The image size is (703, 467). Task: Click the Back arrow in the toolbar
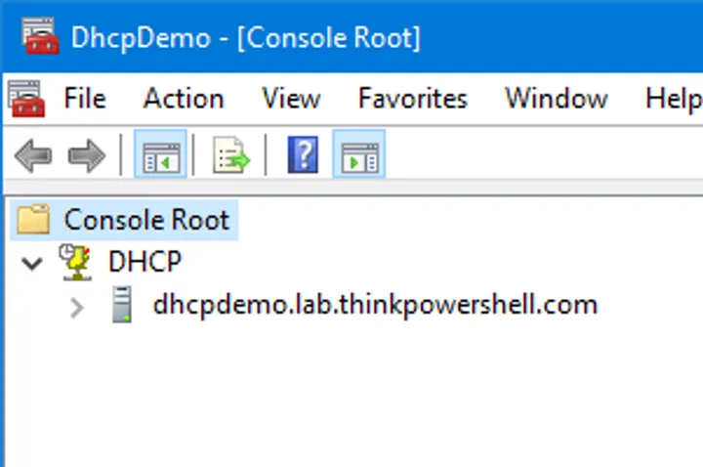(33, 156)
